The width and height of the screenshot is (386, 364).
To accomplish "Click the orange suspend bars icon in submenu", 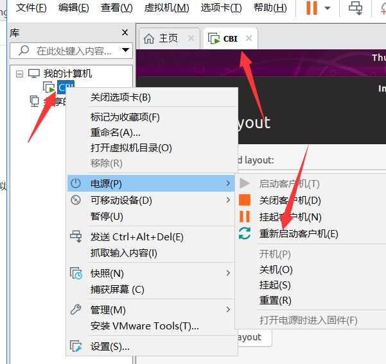I will (x=245, y=217).
